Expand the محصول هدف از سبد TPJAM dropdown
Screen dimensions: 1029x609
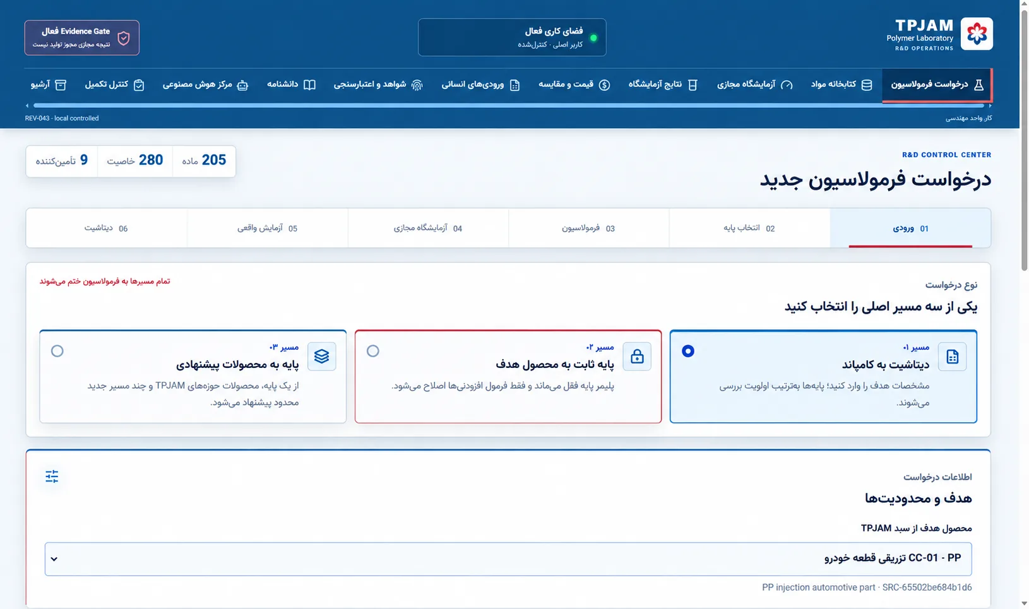508,559
